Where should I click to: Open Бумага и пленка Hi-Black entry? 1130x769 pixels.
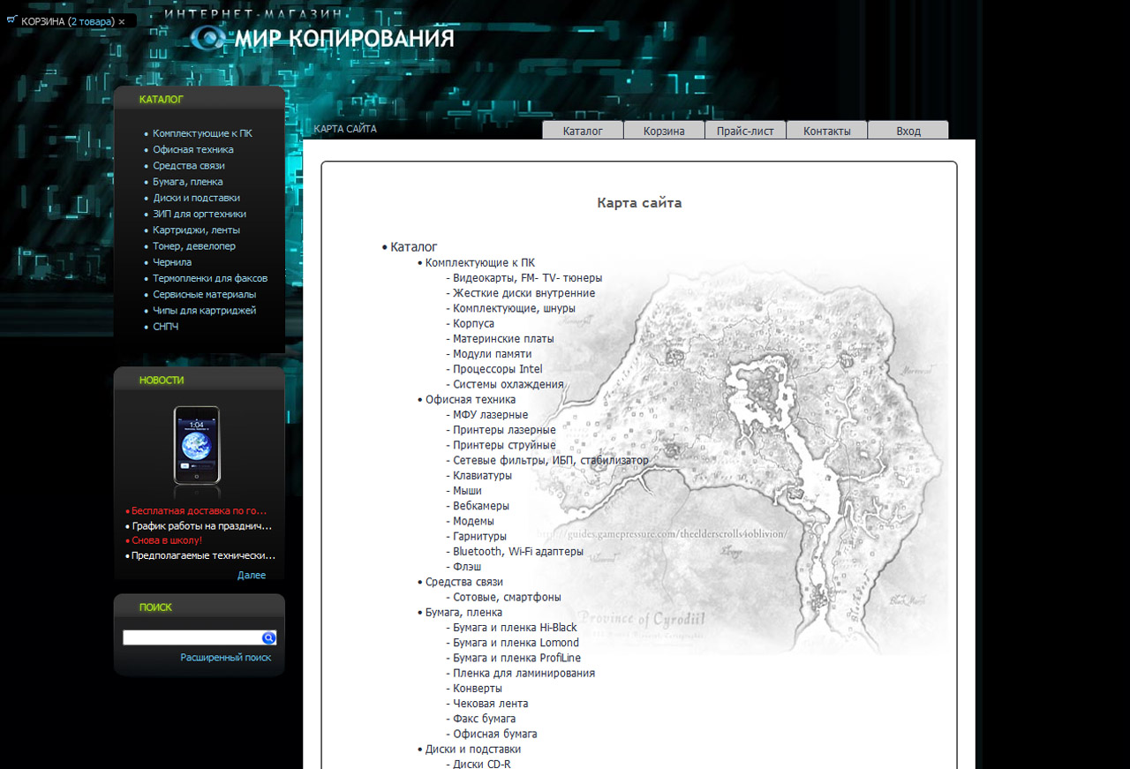coord(515,628)
